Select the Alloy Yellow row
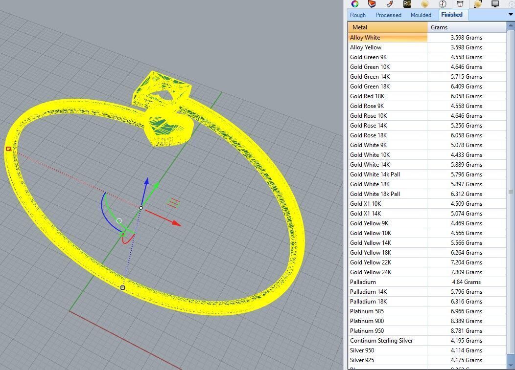Screen dimensions: 515x370 (x=427, y=47)
